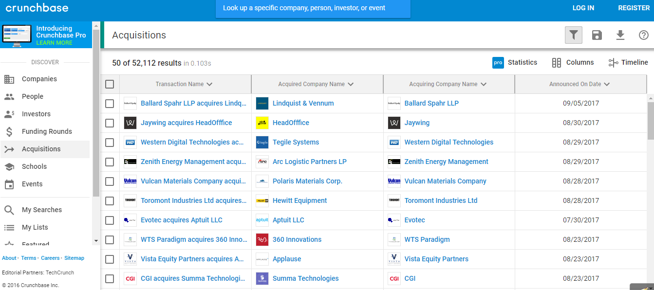Click the Aptuit LLC logo
This screenshot has width=654, height=290.
click(x=262, y=220)
